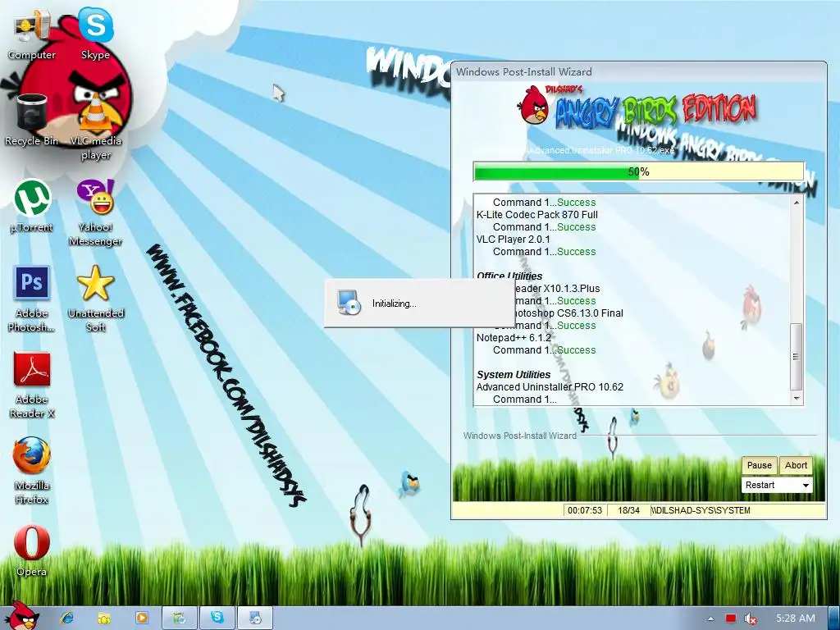Viewport: 840px width, 630px height.
Task: Open the Skype desktop icon
Action: tap(95, 34)
